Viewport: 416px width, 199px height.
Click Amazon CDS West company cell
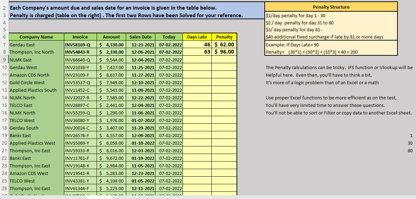pos(36,173)
